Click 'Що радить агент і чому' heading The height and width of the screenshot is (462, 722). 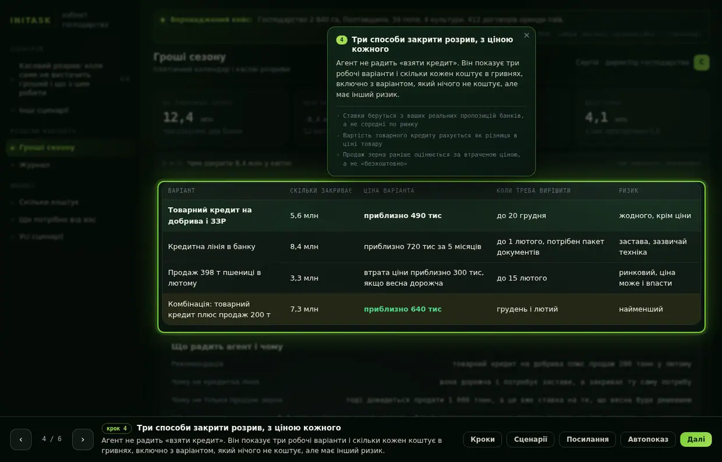point(227,347)
